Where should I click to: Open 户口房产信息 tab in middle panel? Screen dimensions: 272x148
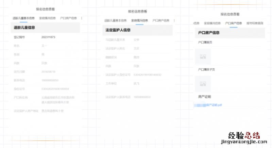161,20
